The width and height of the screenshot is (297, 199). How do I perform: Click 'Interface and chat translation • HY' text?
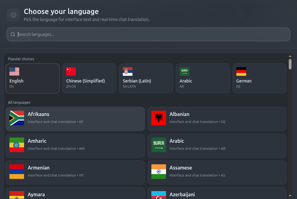pyautogui.click(x=56, y=175)
